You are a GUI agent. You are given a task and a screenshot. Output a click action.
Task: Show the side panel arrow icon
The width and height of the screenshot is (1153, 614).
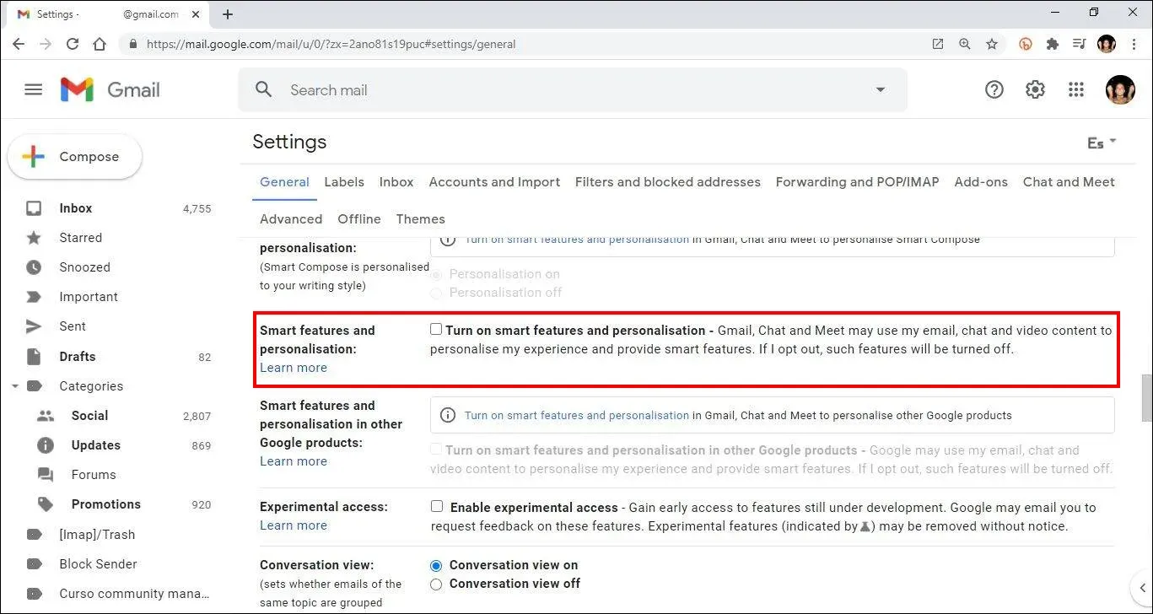coord(1140,588)
